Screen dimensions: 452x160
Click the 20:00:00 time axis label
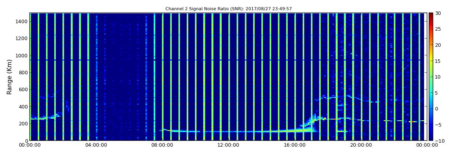point(361,145)
